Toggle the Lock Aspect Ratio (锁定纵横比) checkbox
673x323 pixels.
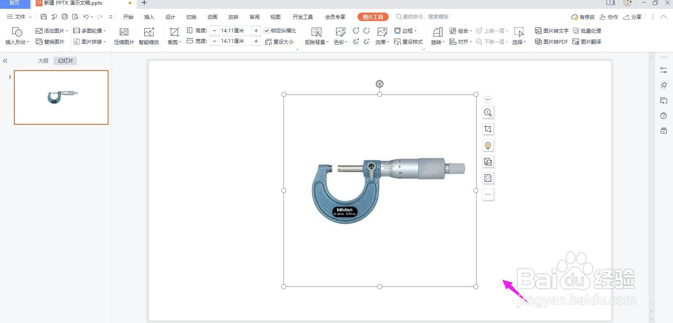pyautogui.click(x=267, y=31)
